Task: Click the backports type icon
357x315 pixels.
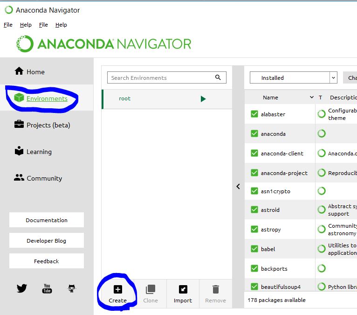Action: pos(322,268)
